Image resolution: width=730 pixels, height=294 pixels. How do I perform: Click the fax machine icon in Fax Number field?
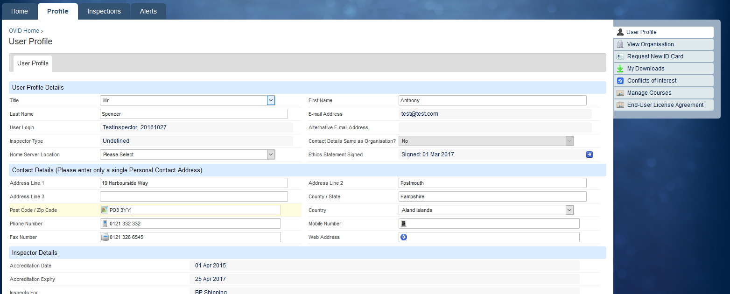click(105, 237)
